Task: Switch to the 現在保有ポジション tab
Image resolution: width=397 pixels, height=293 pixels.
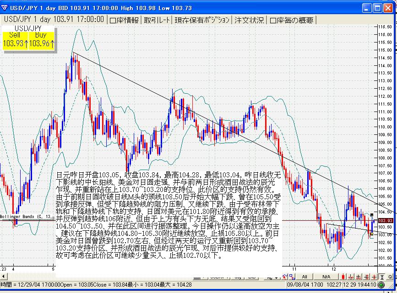Action: click(202, 20)
